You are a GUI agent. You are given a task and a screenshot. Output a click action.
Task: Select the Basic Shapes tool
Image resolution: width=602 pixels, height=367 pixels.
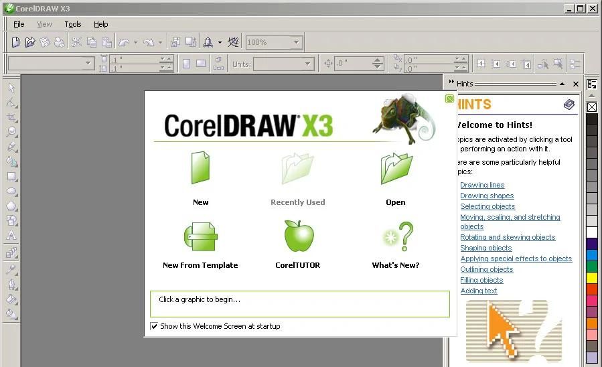pos(11,221)
